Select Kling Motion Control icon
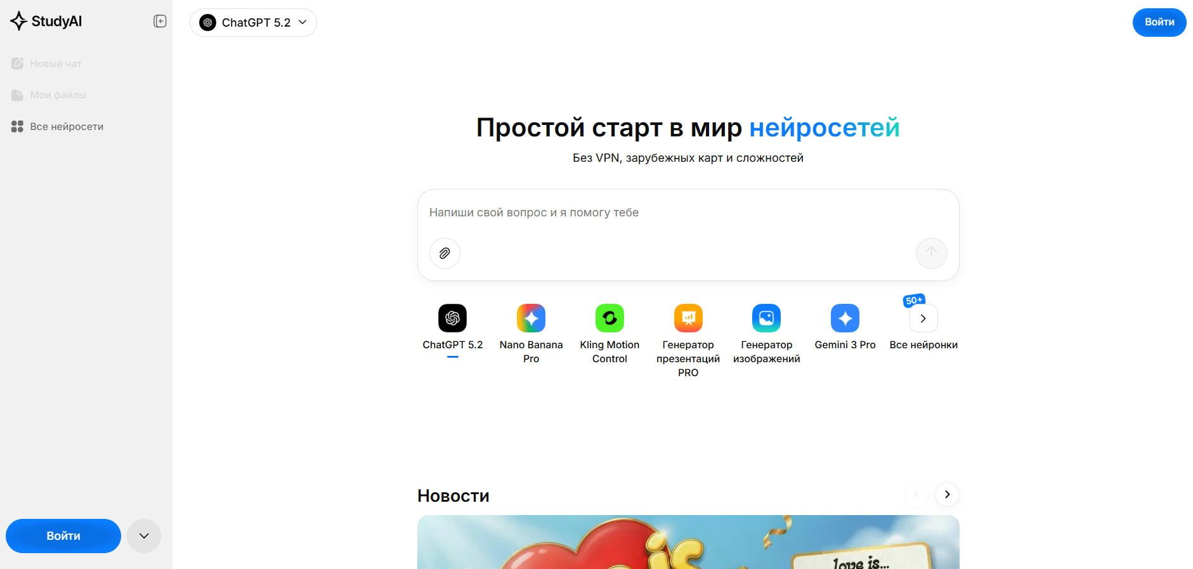The height and width of the screenshot is (569, 1193). pos(610,318)
